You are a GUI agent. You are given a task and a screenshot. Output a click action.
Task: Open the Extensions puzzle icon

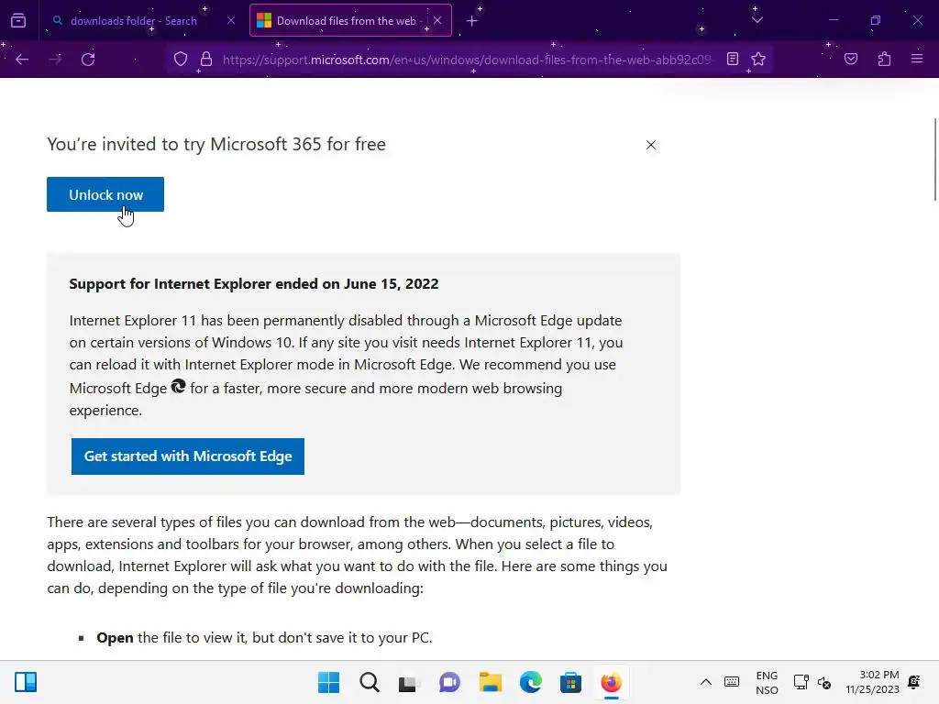tap(885, 60)
